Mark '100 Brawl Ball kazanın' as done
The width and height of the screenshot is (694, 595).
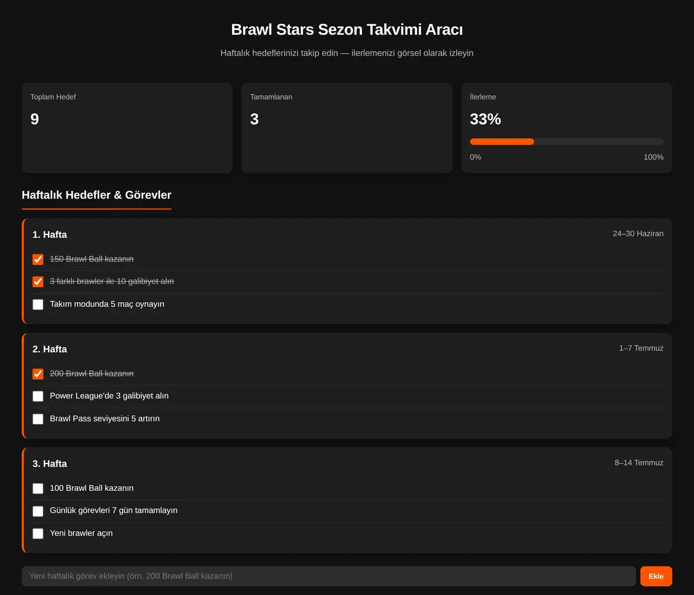(x=38, y=489)
